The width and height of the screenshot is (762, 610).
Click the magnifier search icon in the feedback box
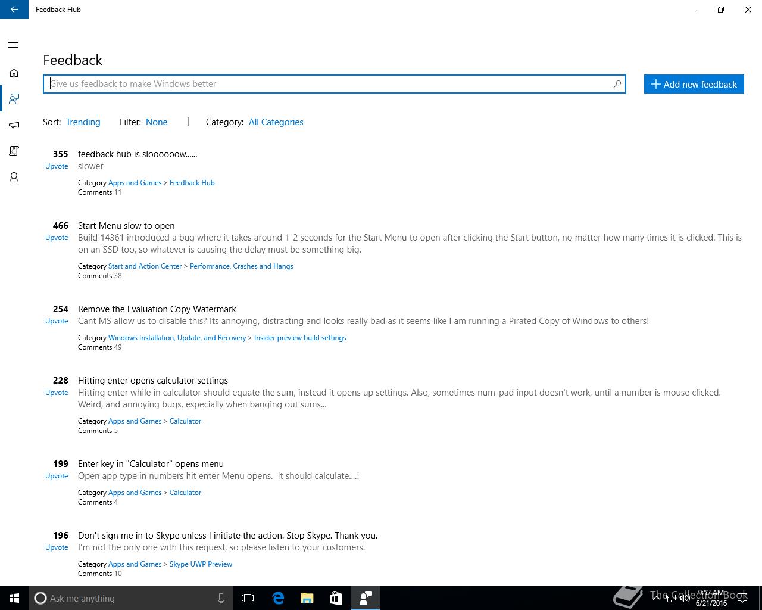coord(617,84)
